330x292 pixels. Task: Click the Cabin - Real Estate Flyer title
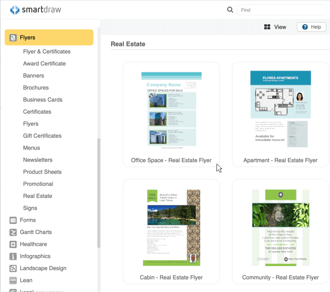tap(171, 278)
